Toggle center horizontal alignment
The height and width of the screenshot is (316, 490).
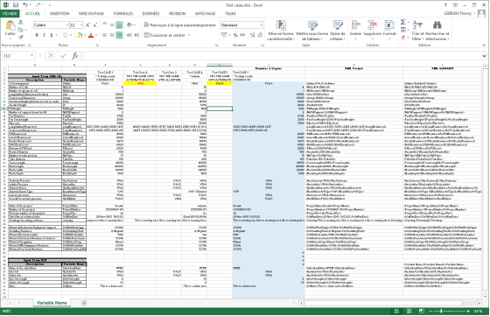(112, 35)
